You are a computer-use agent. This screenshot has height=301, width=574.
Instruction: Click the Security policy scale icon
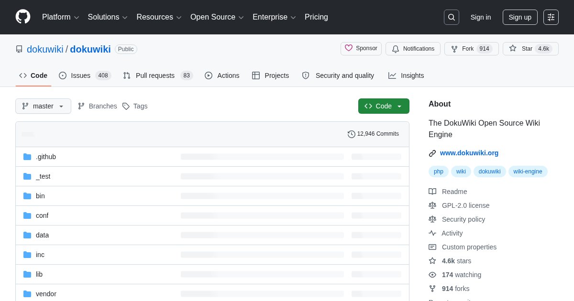432,219
